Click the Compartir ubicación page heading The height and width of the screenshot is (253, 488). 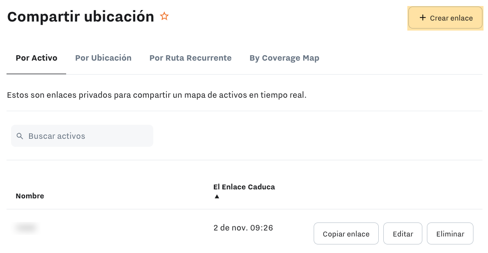(x=80, y=17)
